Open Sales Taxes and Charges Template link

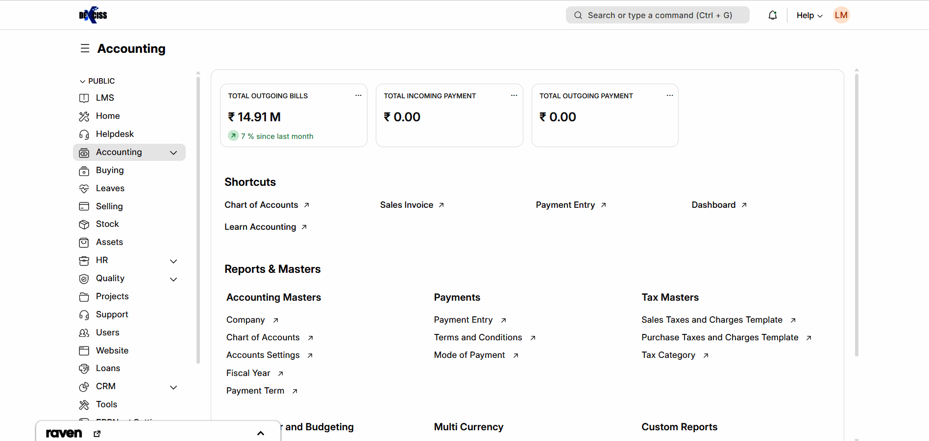point(712,320)
